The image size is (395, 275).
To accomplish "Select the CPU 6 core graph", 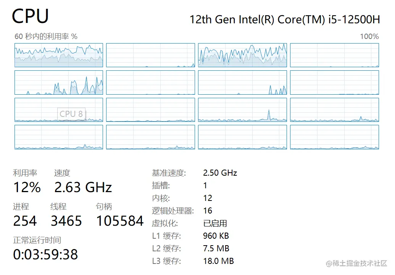I will click(x=242, y=82).
